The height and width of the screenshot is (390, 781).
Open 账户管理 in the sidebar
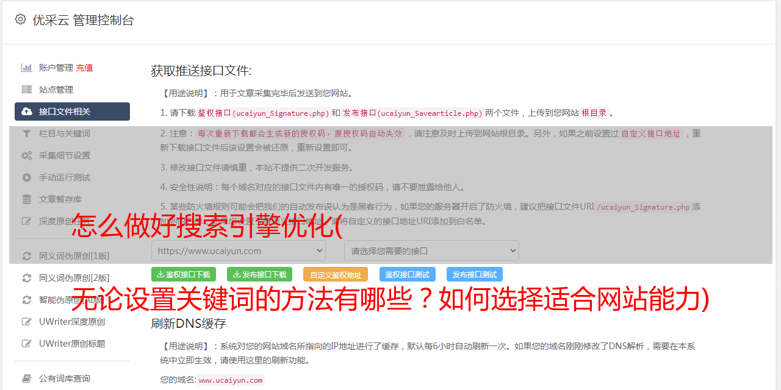[56, 68]
